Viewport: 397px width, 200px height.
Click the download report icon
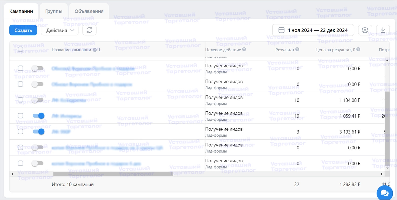(x=383, y=30)
